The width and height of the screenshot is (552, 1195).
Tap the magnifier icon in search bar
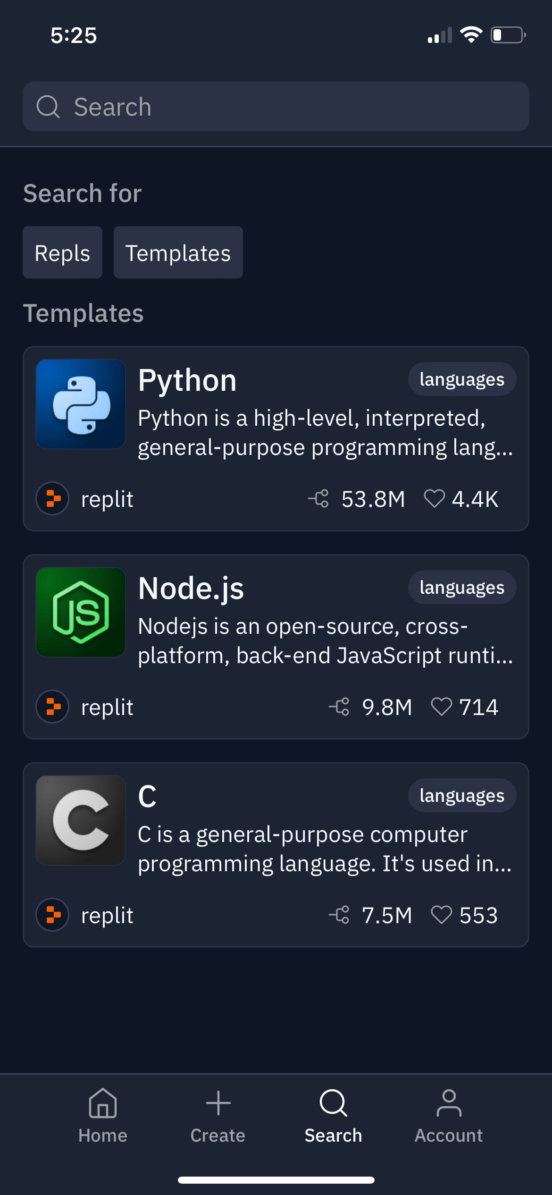(48, 107)
